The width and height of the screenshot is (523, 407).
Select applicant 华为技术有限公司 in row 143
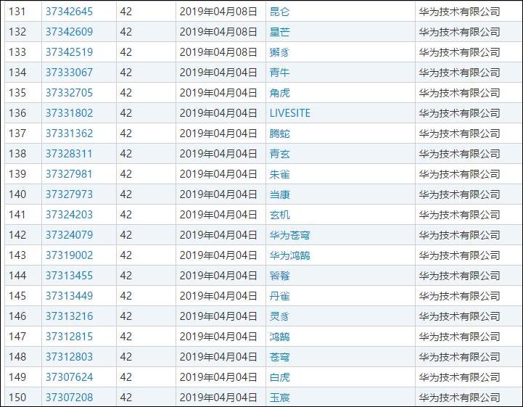coord(460,255)
